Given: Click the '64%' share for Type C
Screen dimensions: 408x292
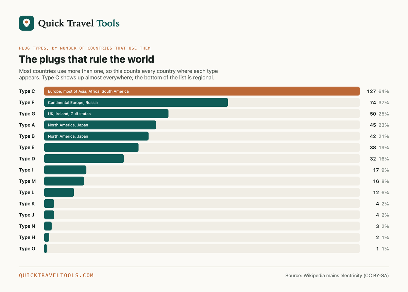Looking at the screenshot, I should pos(384,91).
